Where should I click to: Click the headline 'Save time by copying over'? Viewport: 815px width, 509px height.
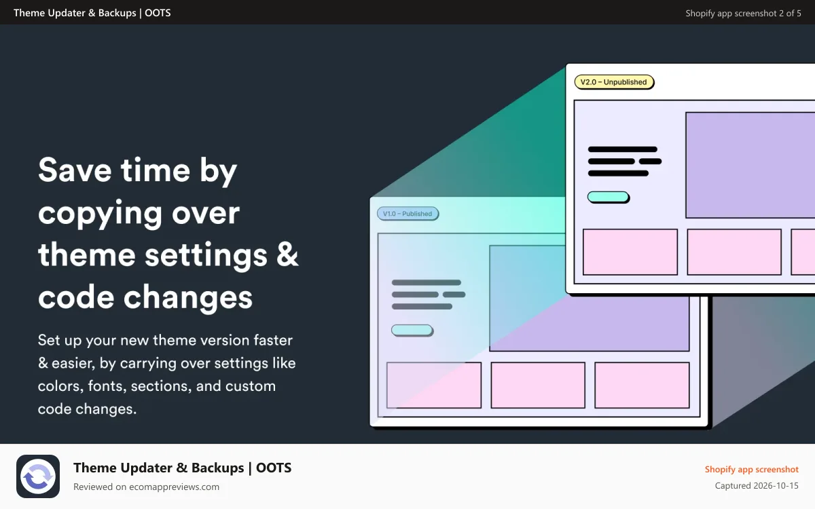[x=139, y=191]
